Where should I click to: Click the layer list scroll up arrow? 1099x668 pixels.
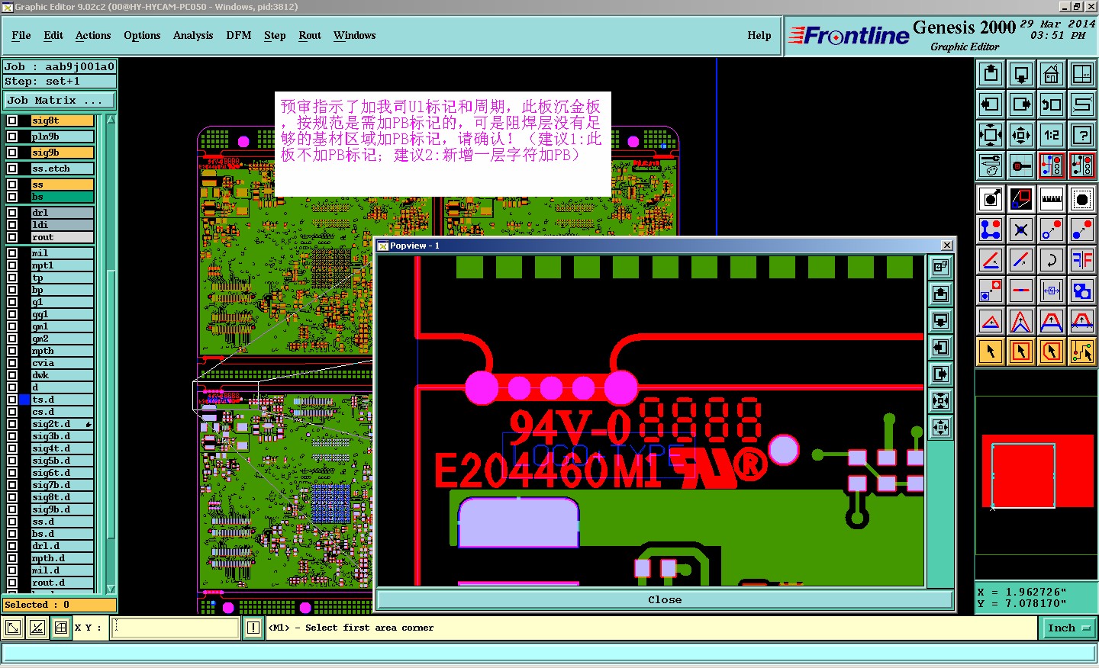click(x=111, y=120)
